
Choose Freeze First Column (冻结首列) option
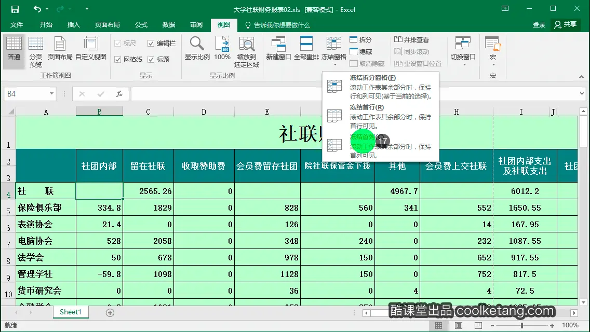pyautogui.click(x=380, y=145)
